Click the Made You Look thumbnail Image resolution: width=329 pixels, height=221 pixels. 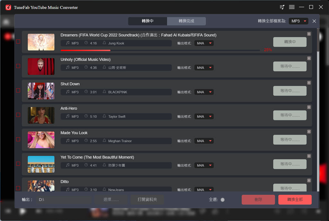click(x=41, y=140)
